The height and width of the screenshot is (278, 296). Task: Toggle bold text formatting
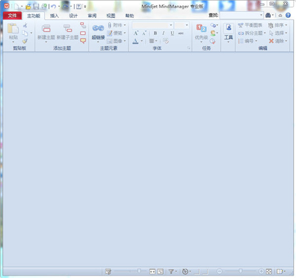(155, 33)
